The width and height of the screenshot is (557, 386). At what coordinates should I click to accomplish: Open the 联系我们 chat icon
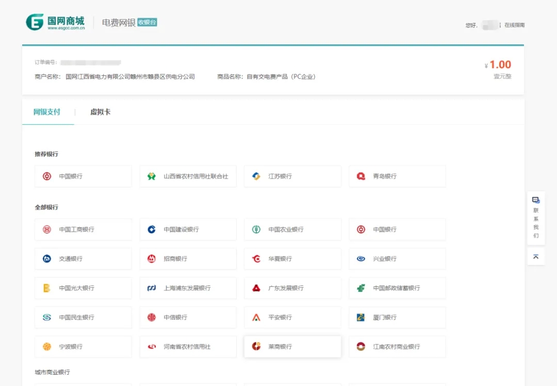(536, 200)
